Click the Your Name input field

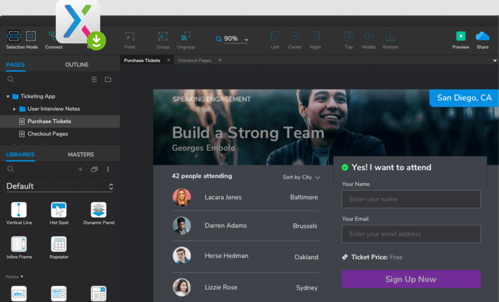click(x=411, y=199)
